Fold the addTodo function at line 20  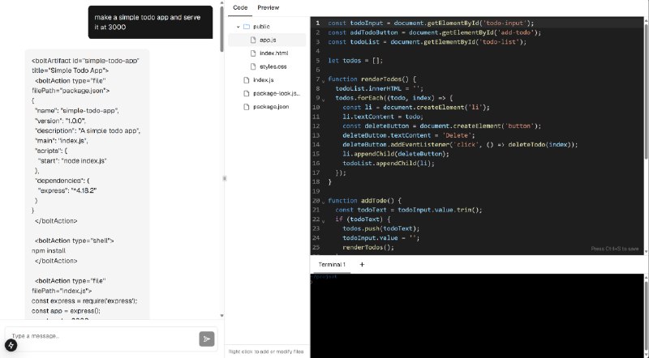click(x=323, y=202)
